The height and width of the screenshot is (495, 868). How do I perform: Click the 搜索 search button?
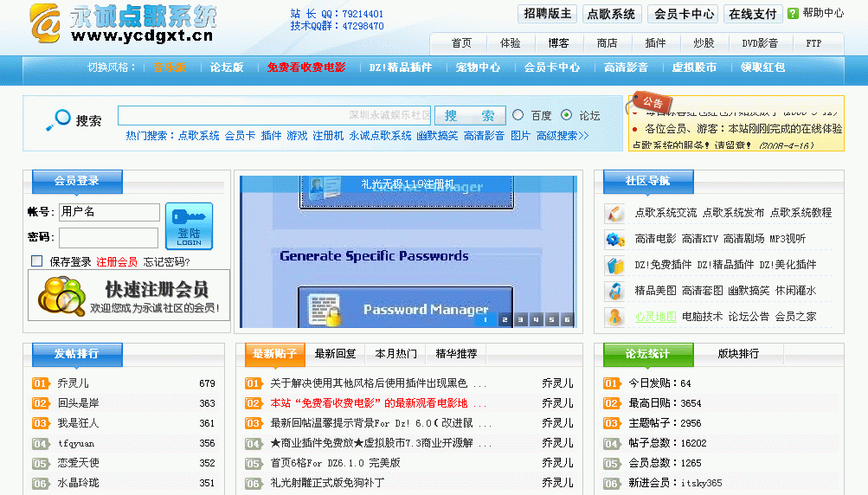[x=470, y=115]
